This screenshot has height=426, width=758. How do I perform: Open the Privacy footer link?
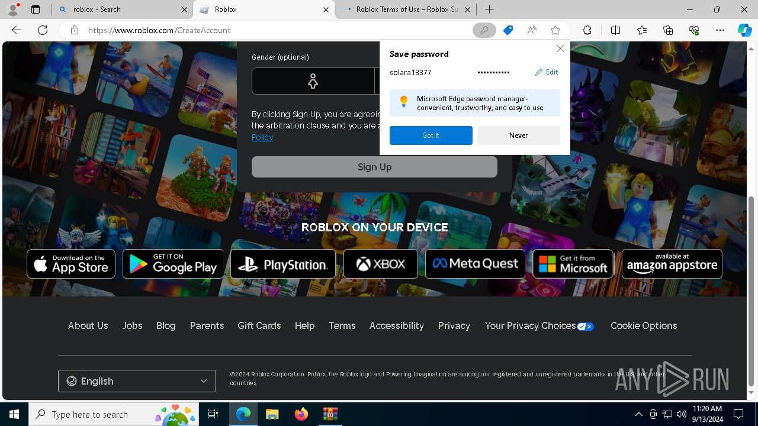pos(454,325)
